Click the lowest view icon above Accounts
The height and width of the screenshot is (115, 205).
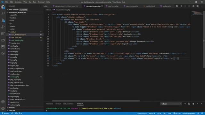click(x=3, y=53)
